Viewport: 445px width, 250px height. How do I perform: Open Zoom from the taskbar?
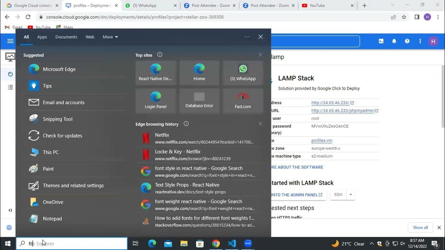click(x=248, y=244)
